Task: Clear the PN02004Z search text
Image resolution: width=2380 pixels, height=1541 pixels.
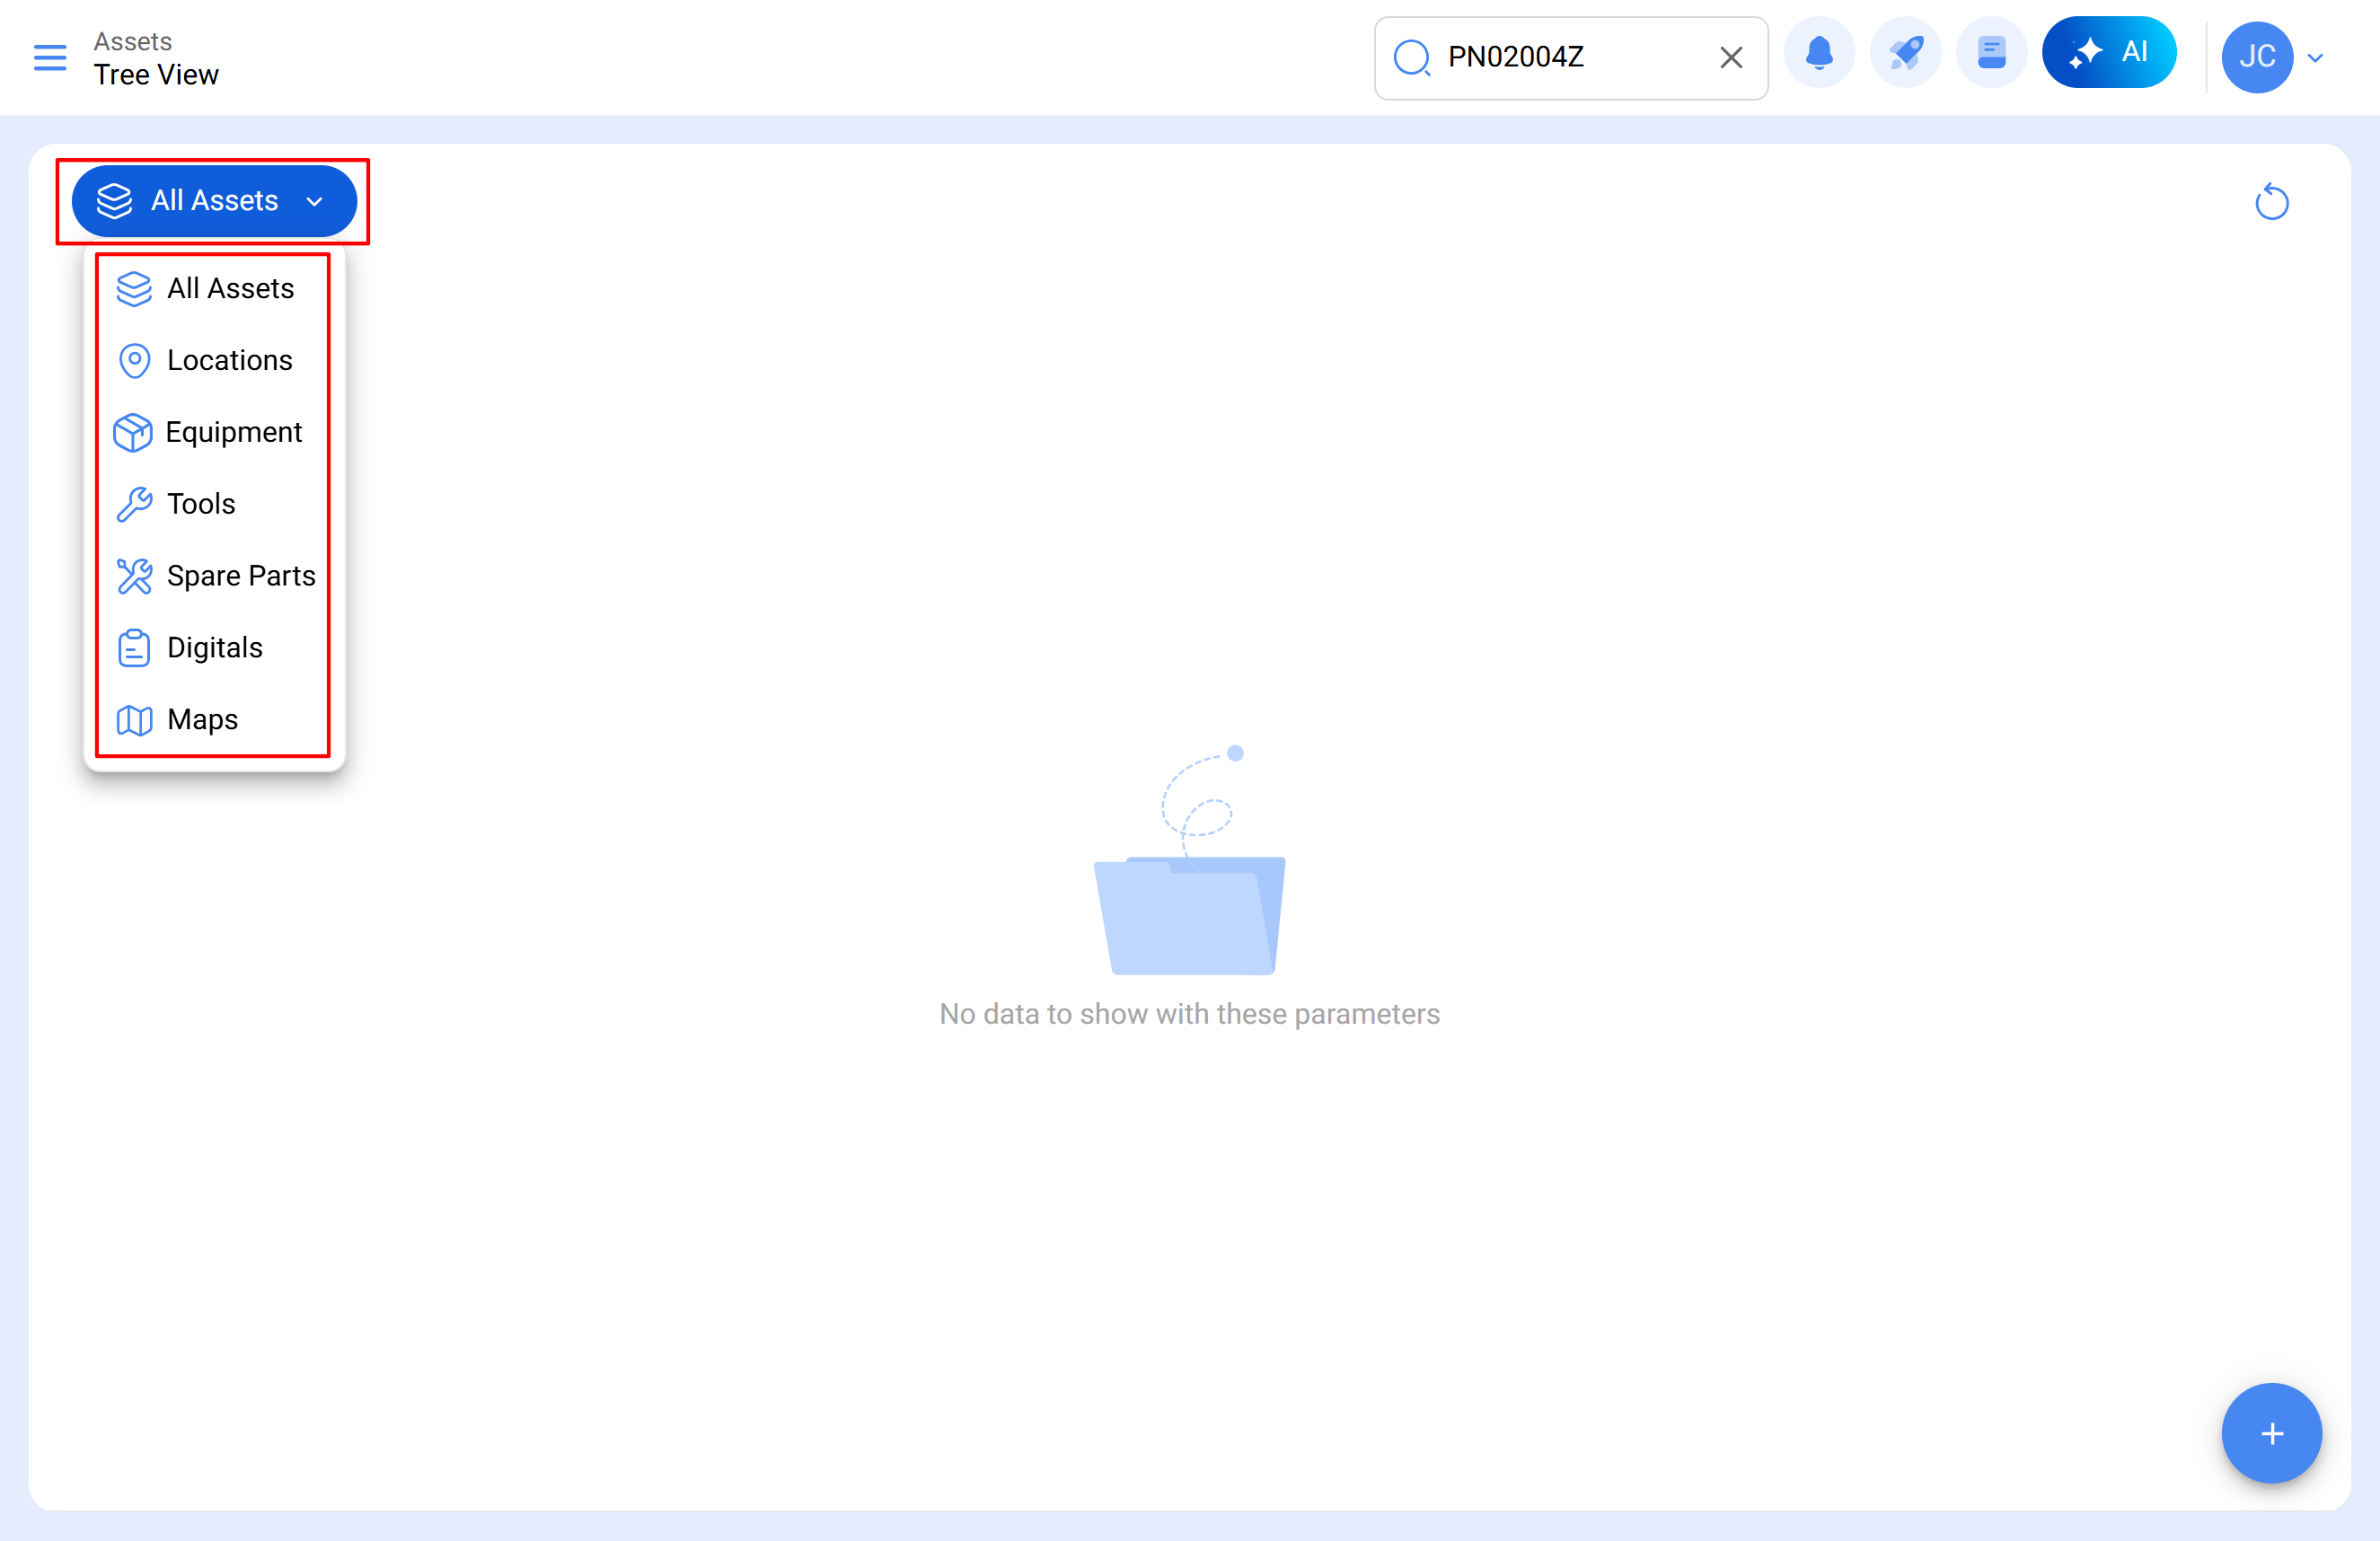Action: pos(1731,57)
